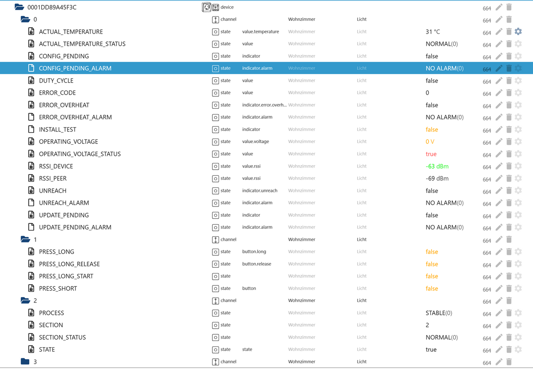This screenshot has height=369, width=533.
Task: Edit the OPERATING_VOLTAGE object
Action: (x=499, y=142)
